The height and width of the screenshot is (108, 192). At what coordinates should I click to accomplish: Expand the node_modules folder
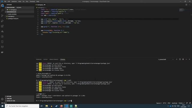click(12, 14)
